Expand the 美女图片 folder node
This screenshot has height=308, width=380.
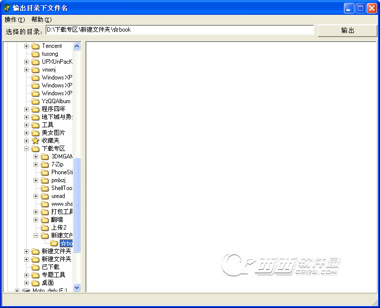27,133
